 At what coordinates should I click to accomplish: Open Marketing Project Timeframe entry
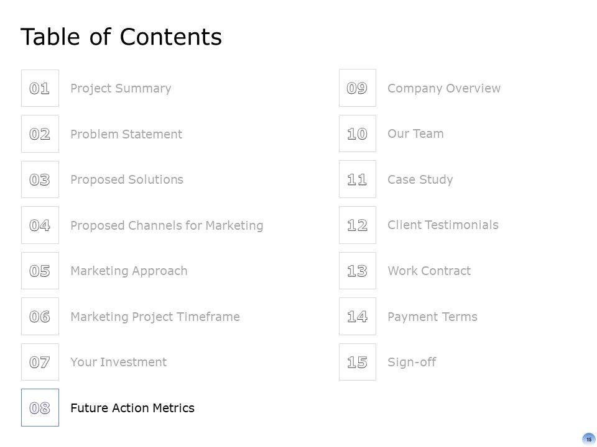click(155, 317)
